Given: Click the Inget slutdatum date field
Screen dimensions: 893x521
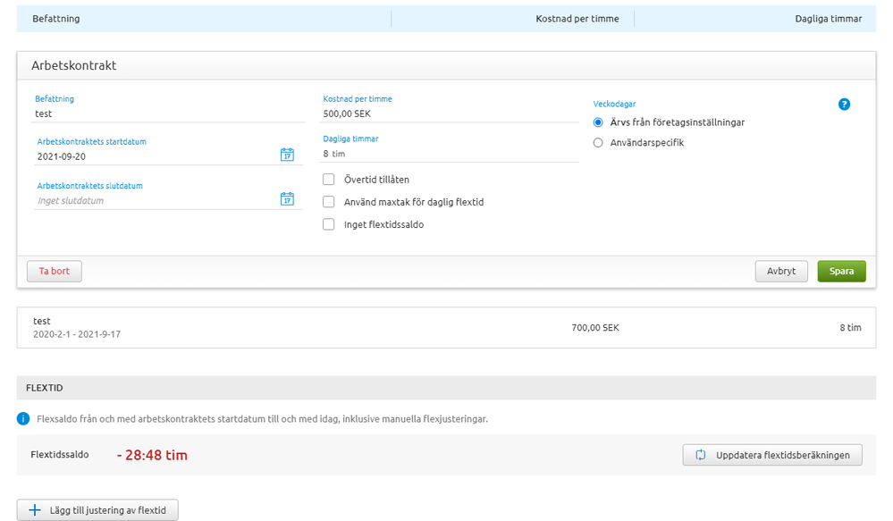Looking at the screenshot, I should (x=152, y=201).
